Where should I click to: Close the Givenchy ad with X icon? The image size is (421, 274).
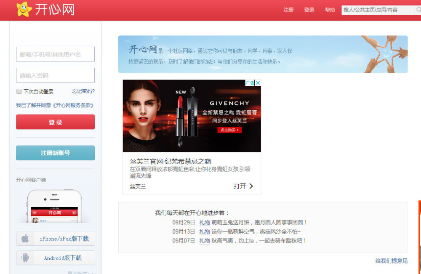pos(258,82)
